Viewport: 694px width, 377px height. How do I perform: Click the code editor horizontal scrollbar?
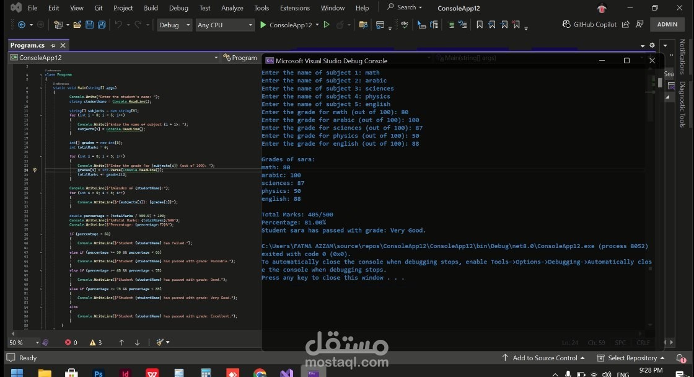(135, 334)
